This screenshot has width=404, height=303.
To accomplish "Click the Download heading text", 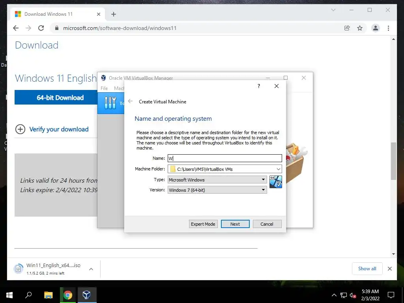I will [37, 45].
